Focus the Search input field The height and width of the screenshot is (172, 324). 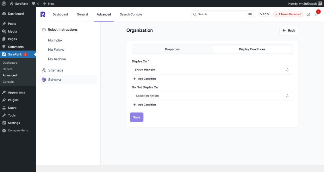223,14
